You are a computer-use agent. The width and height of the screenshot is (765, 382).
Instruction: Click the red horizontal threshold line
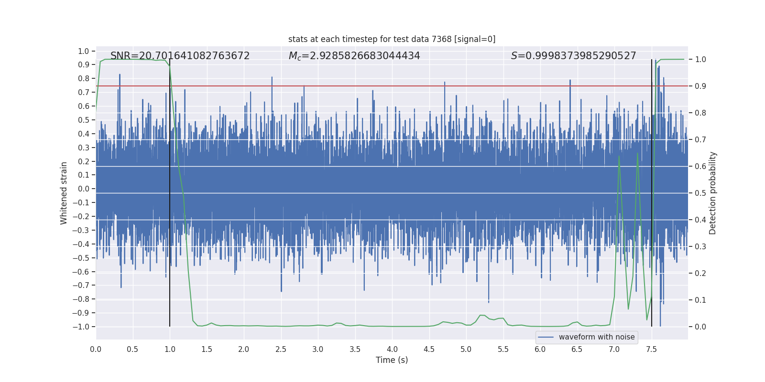(392, 86)
